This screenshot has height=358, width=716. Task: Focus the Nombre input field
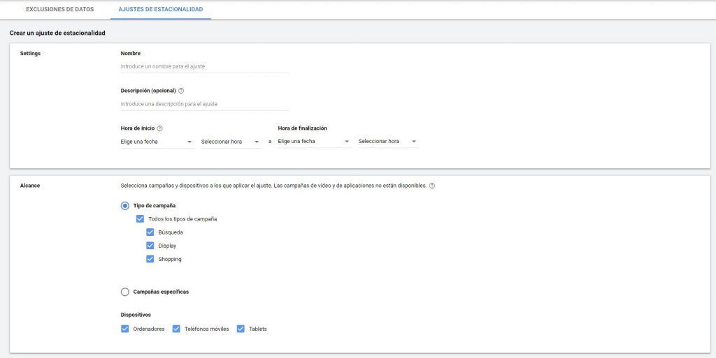click(205, 66)
